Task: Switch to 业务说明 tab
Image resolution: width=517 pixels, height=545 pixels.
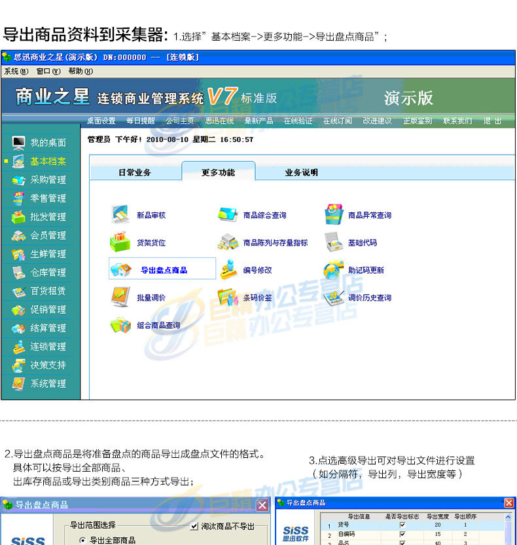Action: [302, 172]
